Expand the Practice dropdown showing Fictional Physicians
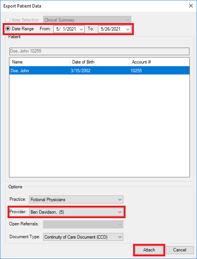Image resolution: width=197 pixels, height=259 pixels. (x=76, y=200)
